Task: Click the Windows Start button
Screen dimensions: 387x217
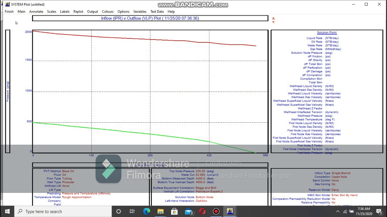Action: (7, 212)
